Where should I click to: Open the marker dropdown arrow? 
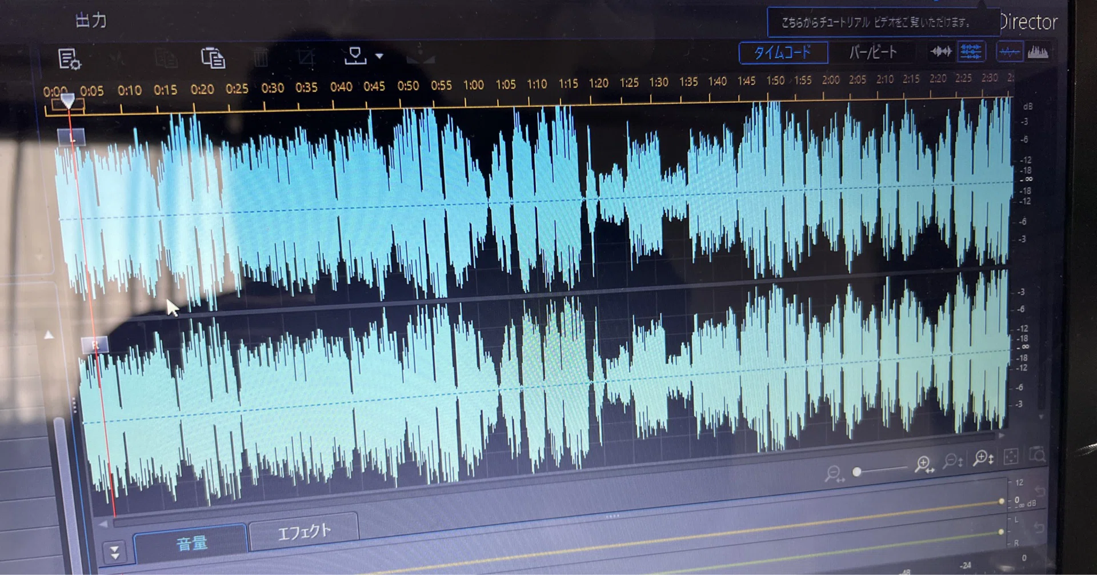(x=379, y=56)
